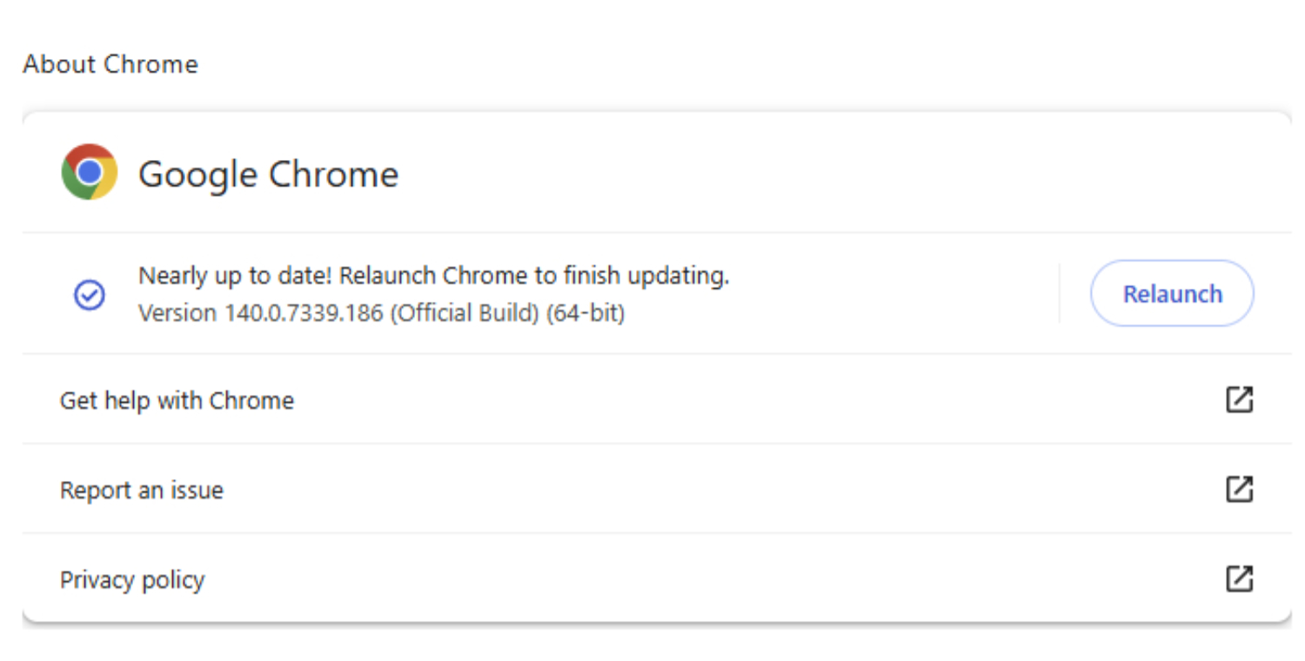Click the word "Google" in the title
This screenshot has height=661, width=1305.
tap(197, 174)
